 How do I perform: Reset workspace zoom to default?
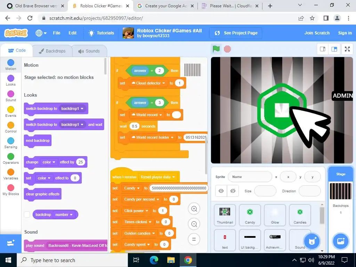[194, 239]
